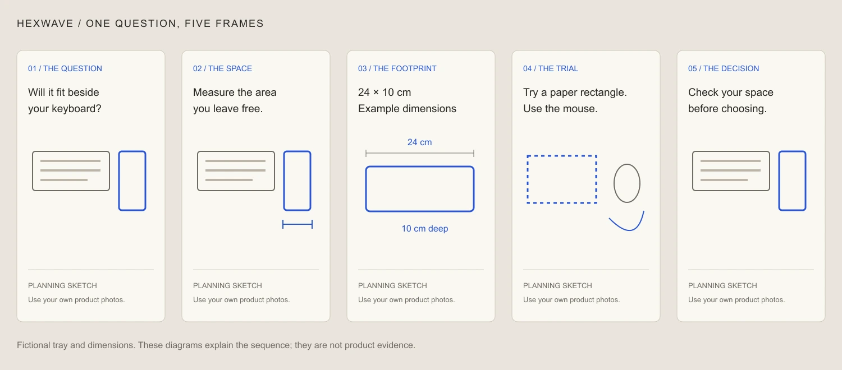The width and height of the screenshot is (842, 370).
Task: Click the blue tray outline in The Space card
Action: coord(298,181)
